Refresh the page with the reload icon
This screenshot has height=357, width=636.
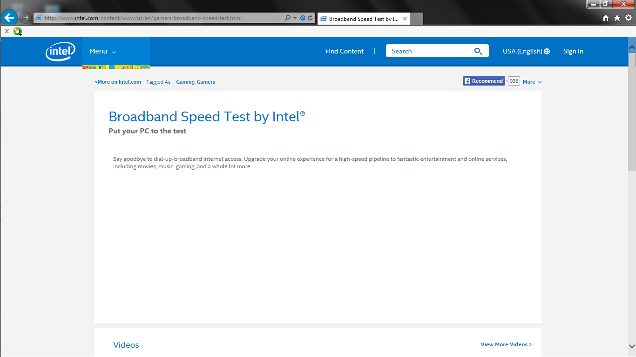coord(310,18)
